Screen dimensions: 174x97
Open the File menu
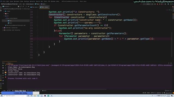point(4,1)
